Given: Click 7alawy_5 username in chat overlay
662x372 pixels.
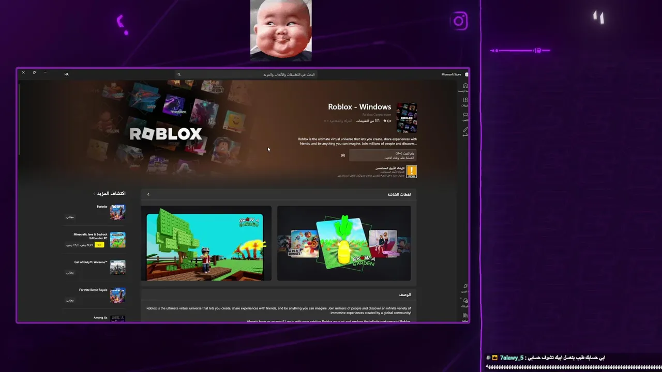Looking at the screenshot, I should coord(511,358).
